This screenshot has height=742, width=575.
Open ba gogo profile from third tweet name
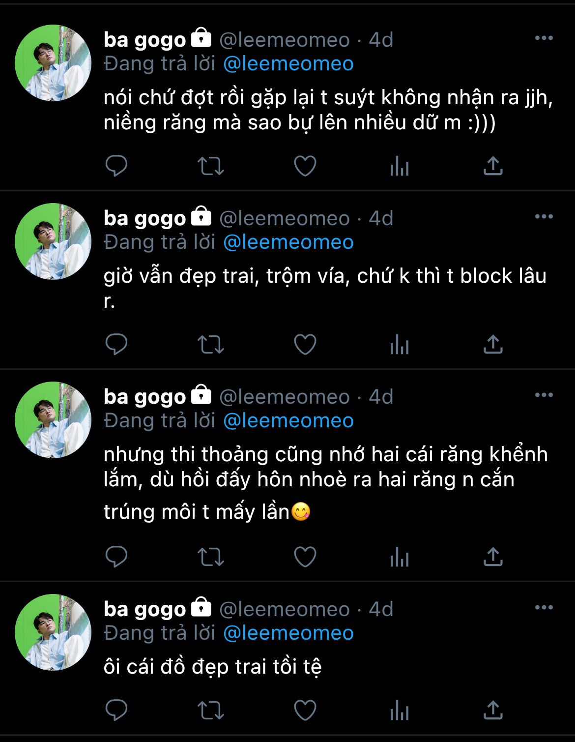point(145,397)
